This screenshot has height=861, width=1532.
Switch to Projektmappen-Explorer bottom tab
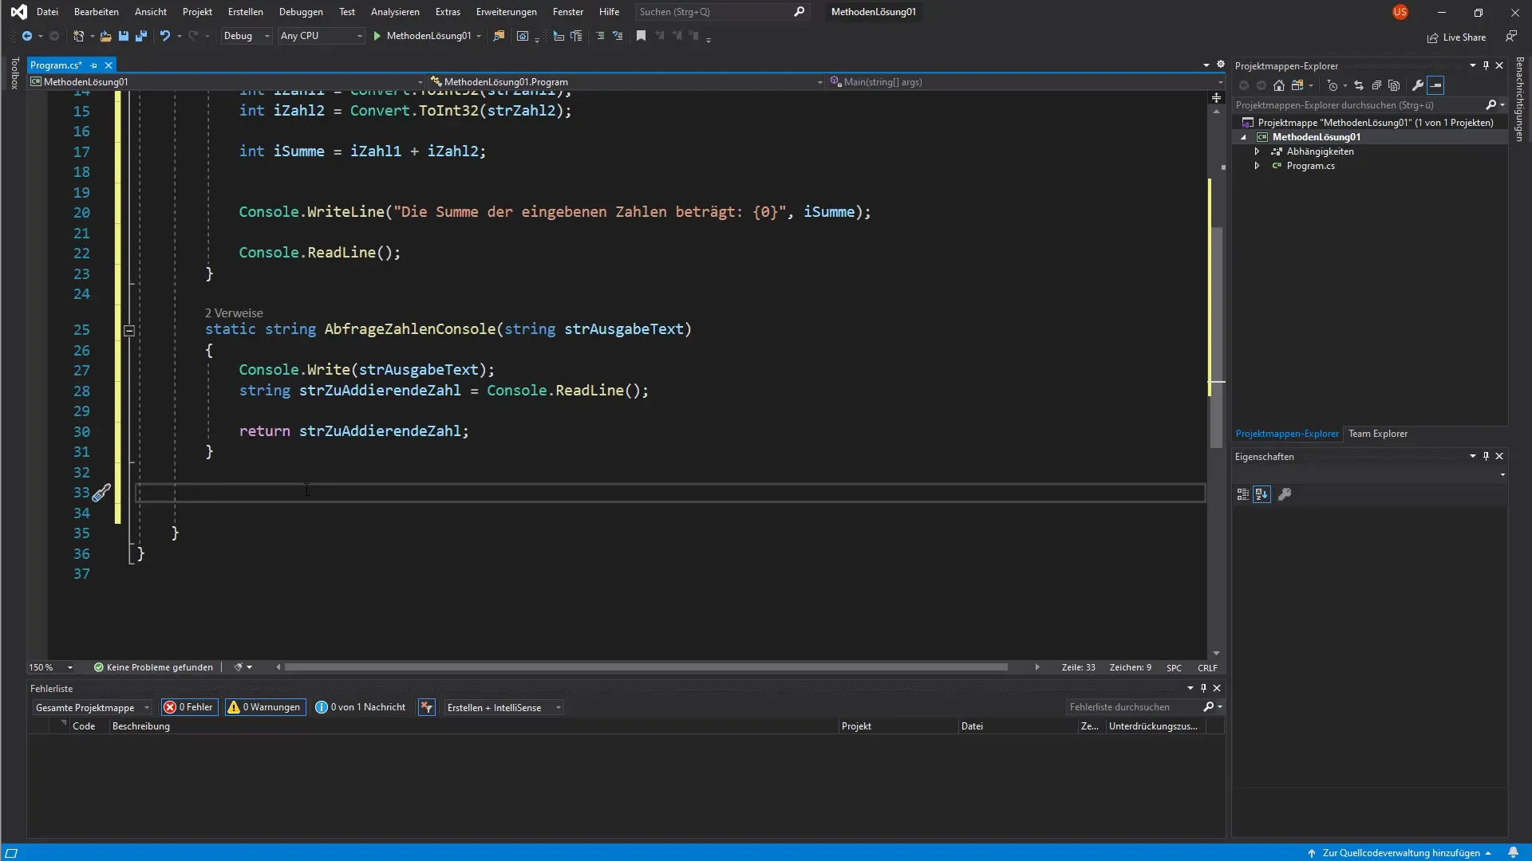pyautogui.click(x=1287, y=434)
